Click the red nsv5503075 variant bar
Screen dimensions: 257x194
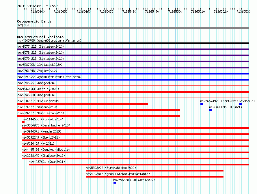[x=155, y=171]
